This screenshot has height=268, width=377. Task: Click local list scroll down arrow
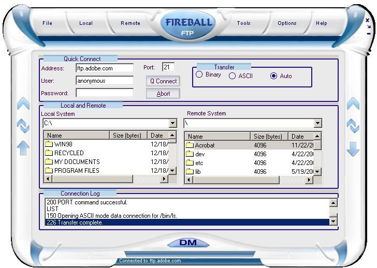click(x=172, y=171)
